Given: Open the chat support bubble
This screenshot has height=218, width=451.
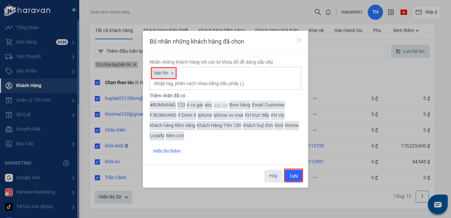Looking at the screenshot, I should 438,204.
